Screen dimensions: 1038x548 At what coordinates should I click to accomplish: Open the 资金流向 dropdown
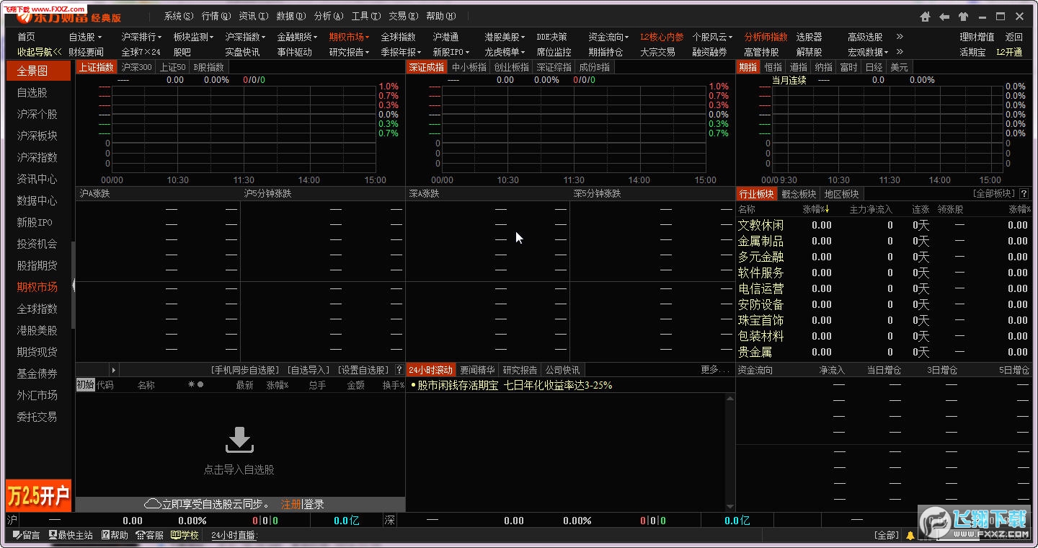(x=608, y=37)
